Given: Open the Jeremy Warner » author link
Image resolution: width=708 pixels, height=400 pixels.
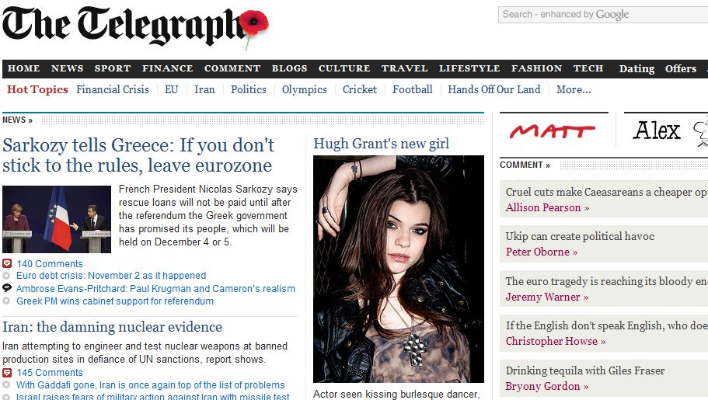Looking at the screenshot, I should point(547,297).
